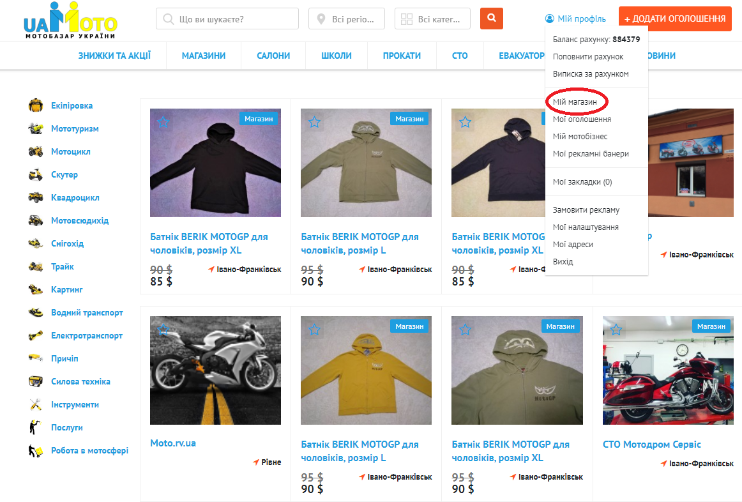This screenshot has height=502, width=742.
Task: Open the СТО nav tab
Action: point(460,56)
